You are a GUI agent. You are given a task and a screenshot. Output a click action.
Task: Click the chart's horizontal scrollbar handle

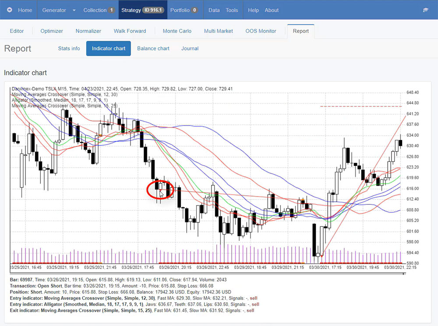pos(404,274)
